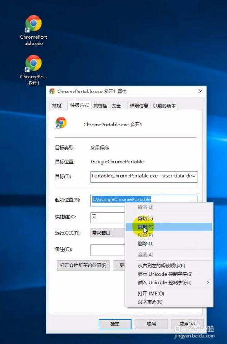Open the 详细信息 tab

(139, 106)
